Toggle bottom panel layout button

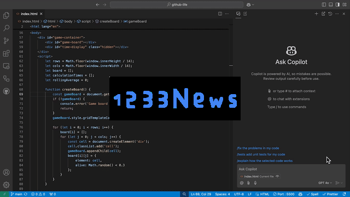point(331,4)
